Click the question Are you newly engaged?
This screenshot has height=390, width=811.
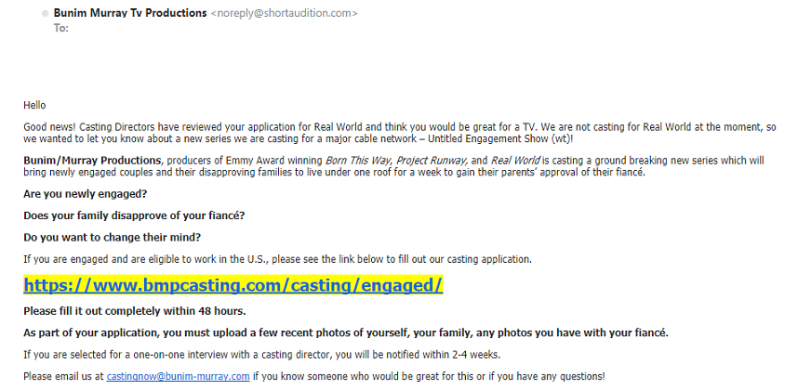pyautogui.click(x=86, y=194)
